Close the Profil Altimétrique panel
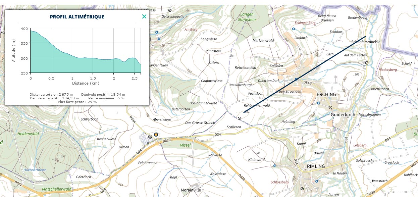 pyautogui.click(x=144, y=16)
